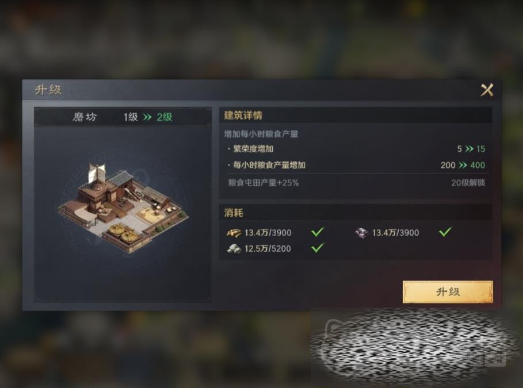Click the 20级解锁 unlock label
Screen dimensions: 523x388
[468, 183]
